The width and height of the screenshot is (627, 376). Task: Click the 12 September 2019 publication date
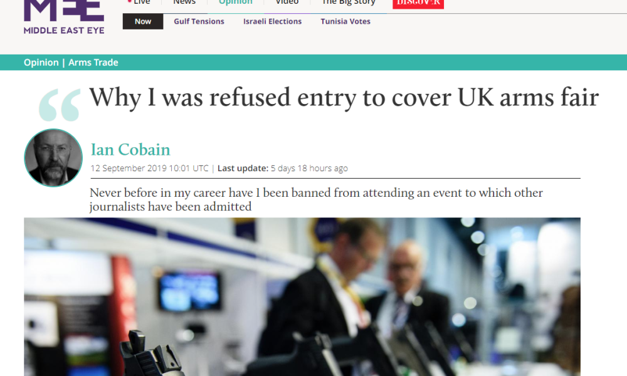(150, 168)
